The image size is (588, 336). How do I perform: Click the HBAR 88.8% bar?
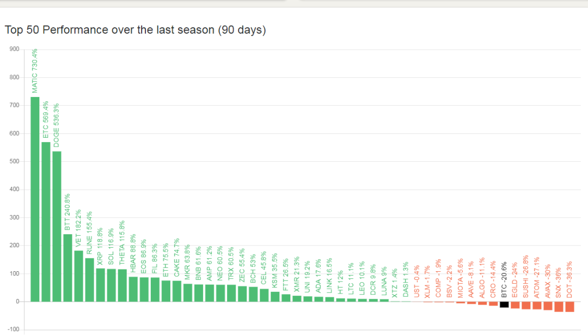click(x=133, y=289)
